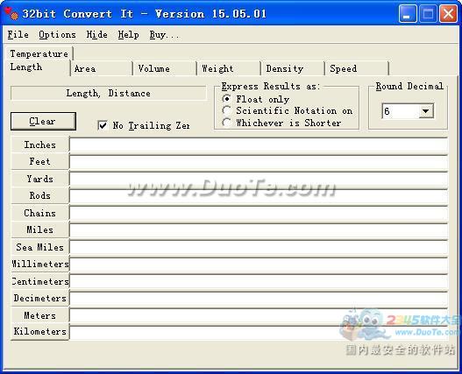The width and height of the screenshot is (462, 374).
Task: Click the Meters input field
Action: (x=259, y=315)
